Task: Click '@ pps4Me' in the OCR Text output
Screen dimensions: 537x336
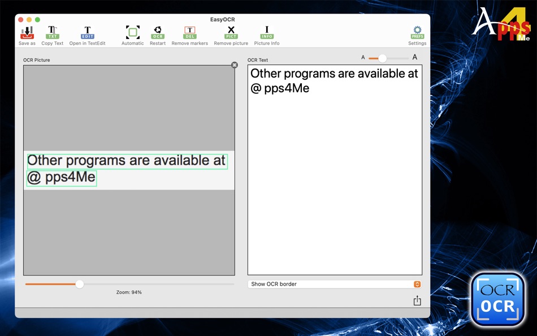Action: pyautogui.click(x=280, y=88)
